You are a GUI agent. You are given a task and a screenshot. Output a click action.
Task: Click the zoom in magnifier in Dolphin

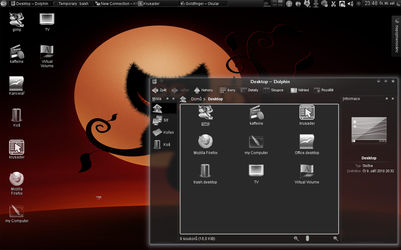pyautogui.click(x=336, y=238)
